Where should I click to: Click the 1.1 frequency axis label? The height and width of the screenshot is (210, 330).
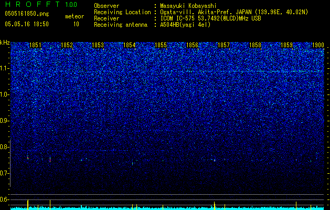point(5,68)
